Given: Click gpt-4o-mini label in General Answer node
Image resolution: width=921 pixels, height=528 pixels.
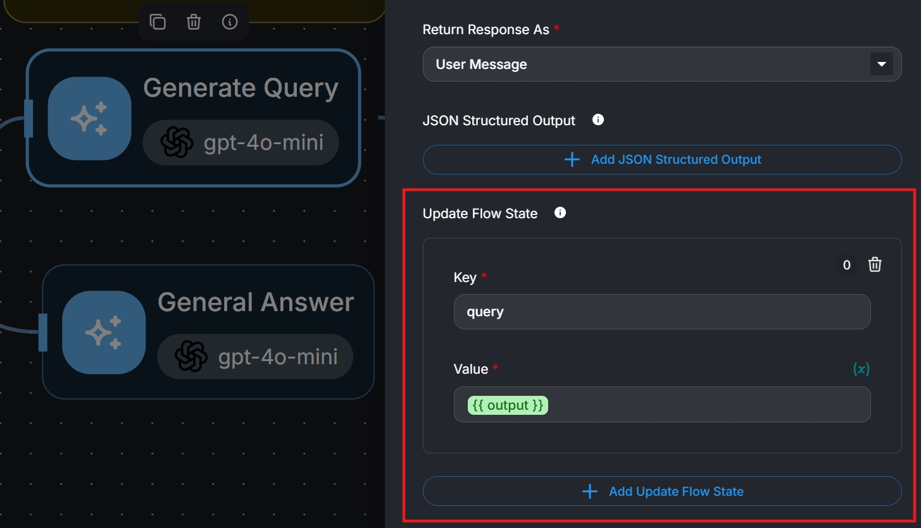Looking at the screenshot, I should coord(278,357).
